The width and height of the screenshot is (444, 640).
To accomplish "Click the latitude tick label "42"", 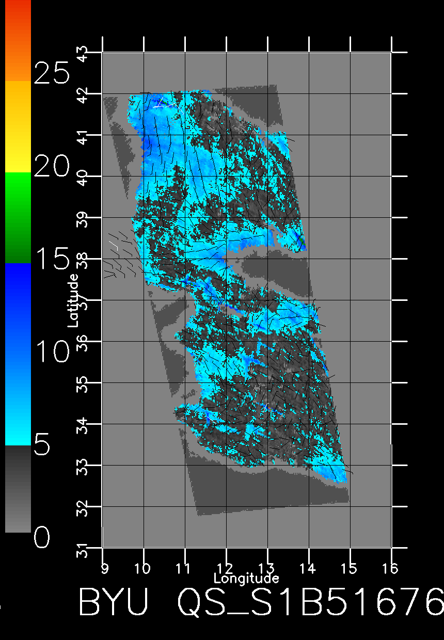I will click(x=83, y=95).
